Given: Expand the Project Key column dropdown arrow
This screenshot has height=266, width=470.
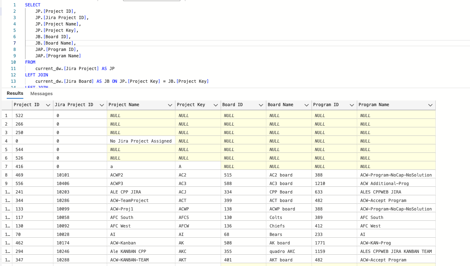Looking at the screenshot, I should [x=216, y=105].
